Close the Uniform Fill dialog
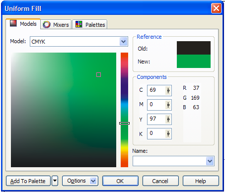Viewport: 225px width, 192px height. coord(216,8)
